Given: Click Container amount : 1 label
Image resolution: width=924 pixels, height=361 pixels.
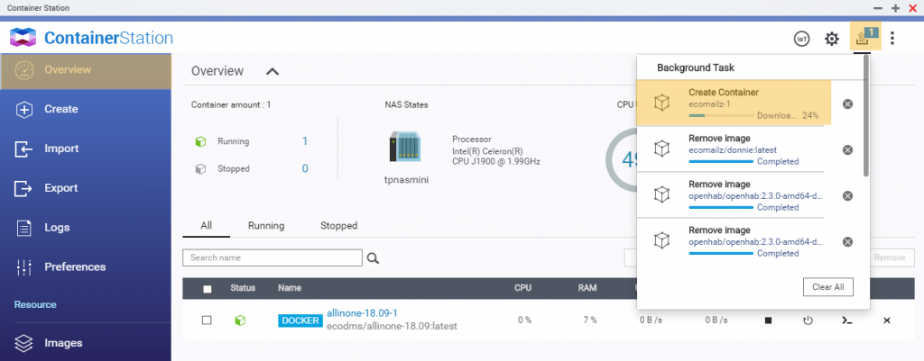Looking at the screenshot, I should (230, 104).
